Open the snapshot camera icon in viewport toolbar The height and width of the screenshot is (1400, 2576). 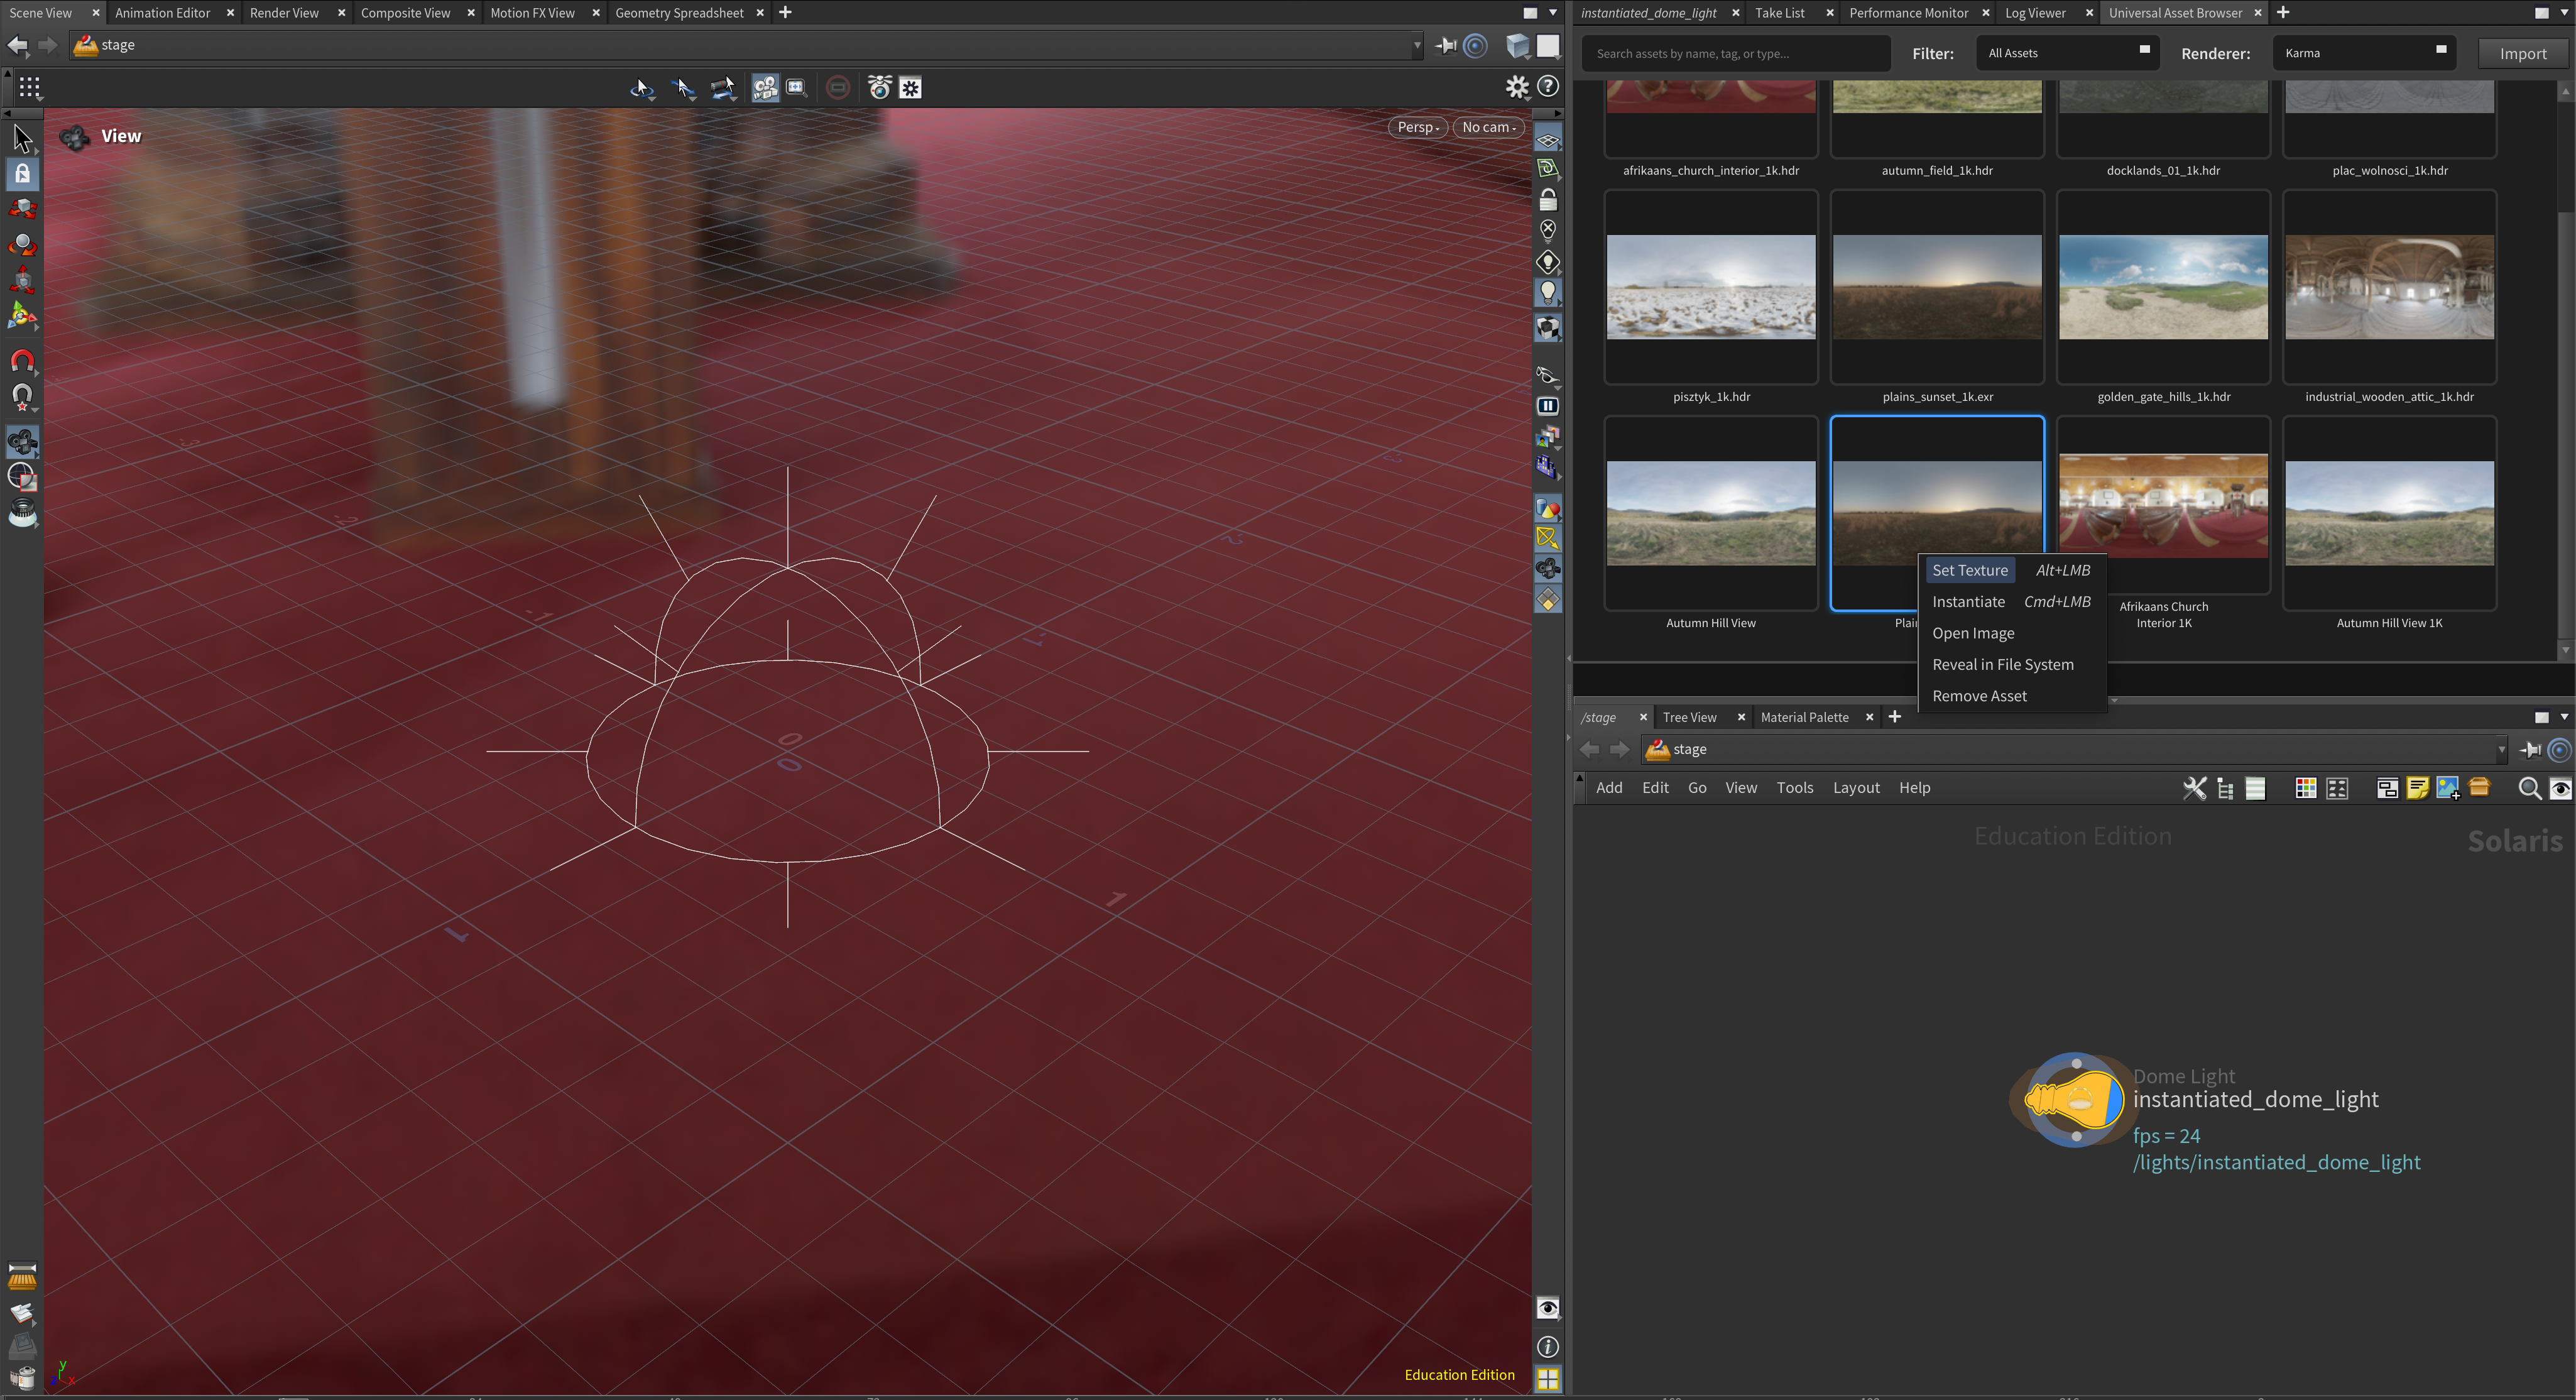coord(879,87)
